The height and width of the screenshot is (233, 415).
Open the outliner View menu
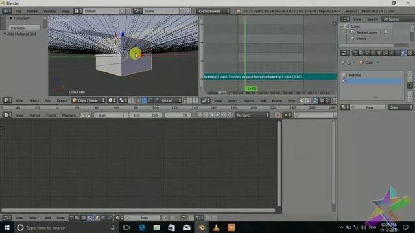[357, 19]
